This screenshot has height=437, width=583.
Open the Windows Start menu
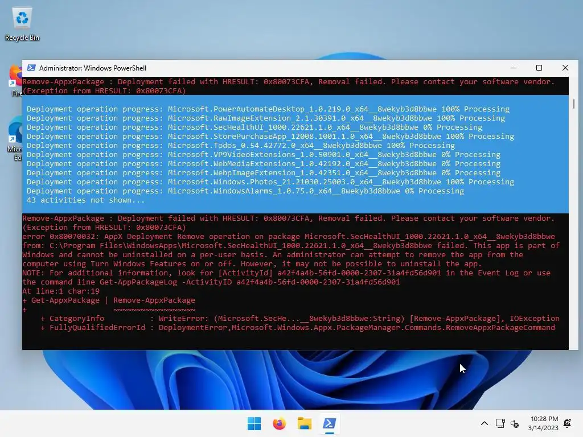(x=254, y=423)
